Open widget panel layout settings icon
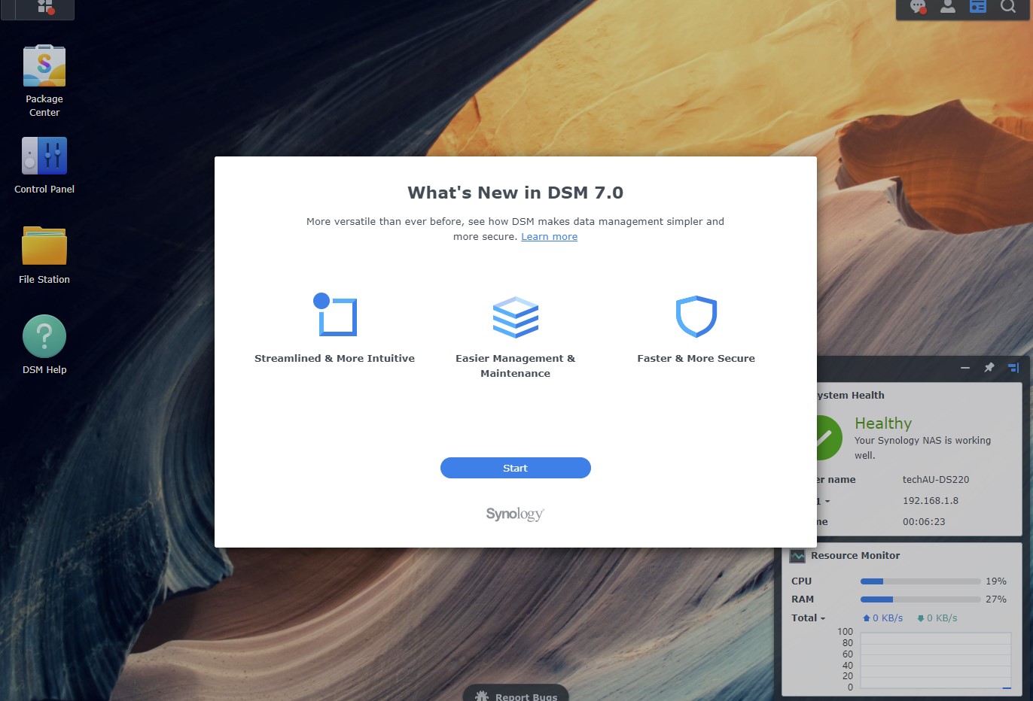Viewport: 1033px width, 701px height. pyautogui.click(x=1013, y=368)
